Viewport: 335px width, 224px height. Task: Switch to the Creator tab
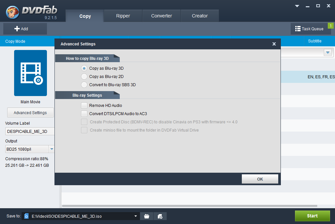tap(200, 16)
